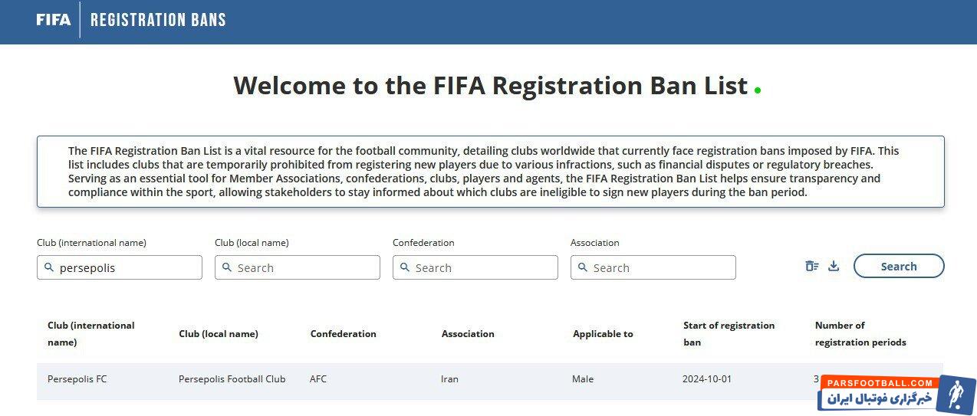Click the Association column header
Viewport: 977px width, 416px height.
click(468, 334)
